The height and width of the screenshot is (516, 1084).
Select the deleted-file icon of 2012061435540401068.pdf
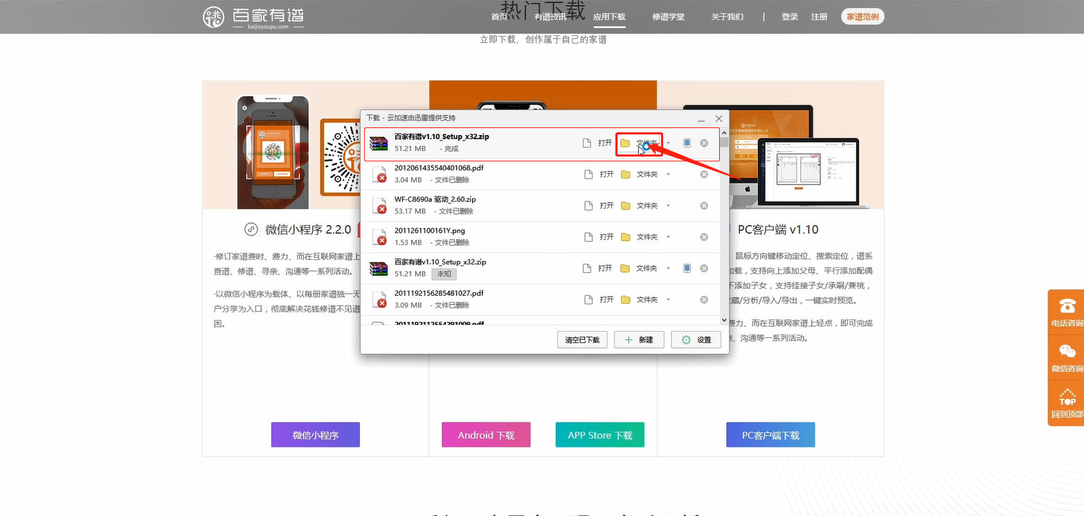379,175
